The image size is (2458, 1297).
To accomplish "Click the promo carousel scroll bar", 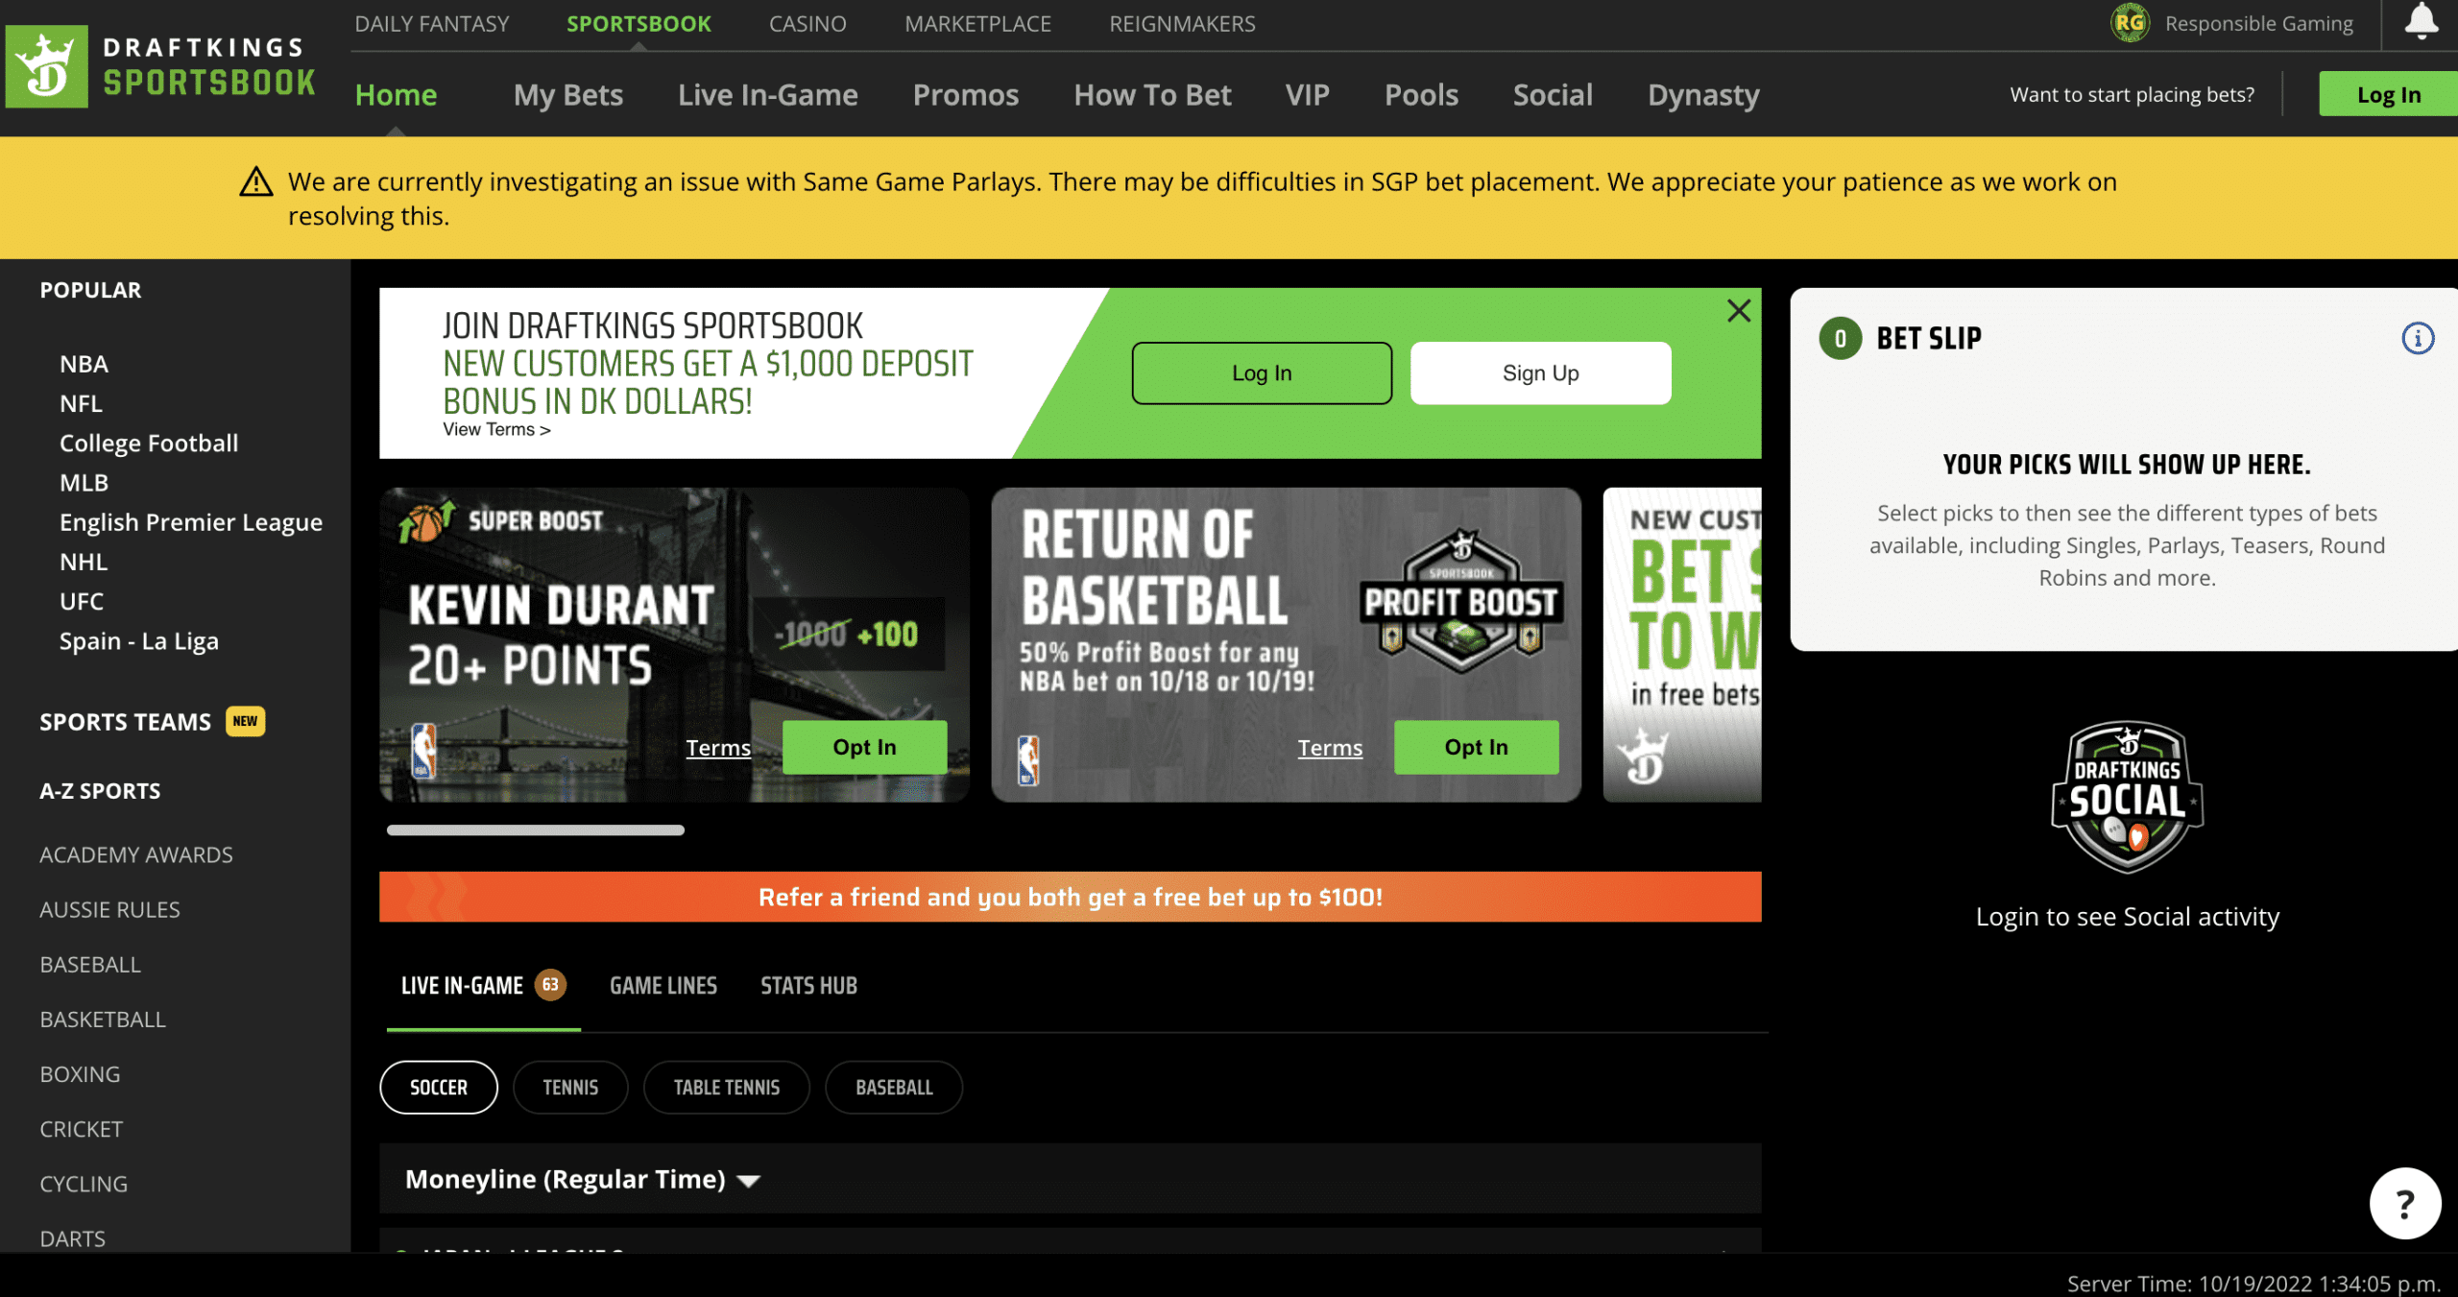I will (536, 829).
